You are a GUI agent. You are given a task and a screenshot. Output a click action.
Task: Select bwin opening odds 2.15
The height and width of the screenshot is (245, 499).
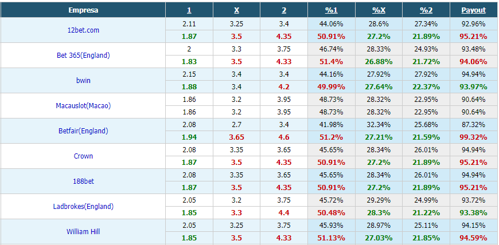click(x=189, y=74)
